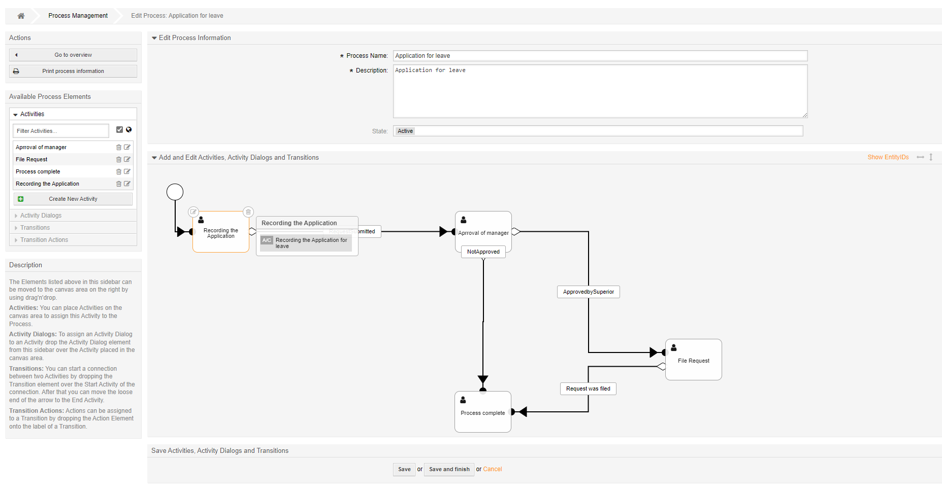Click the horizontal extend-canvas arrow icon
This screenshot has height=494, width=942.
[921, 157]
